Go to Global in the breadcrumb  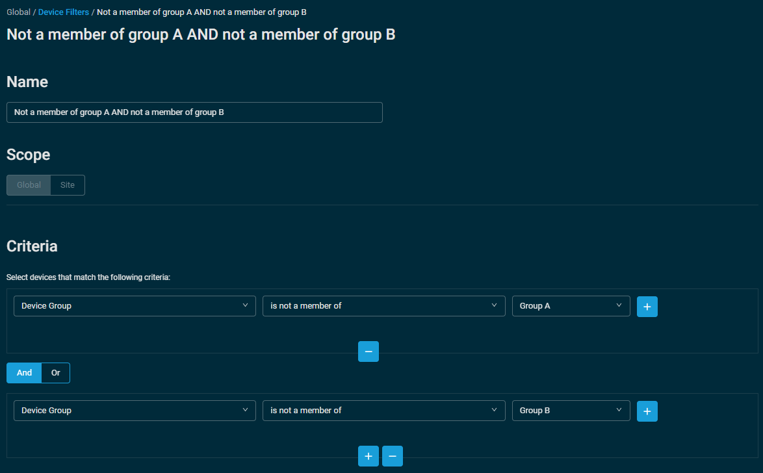18,12
